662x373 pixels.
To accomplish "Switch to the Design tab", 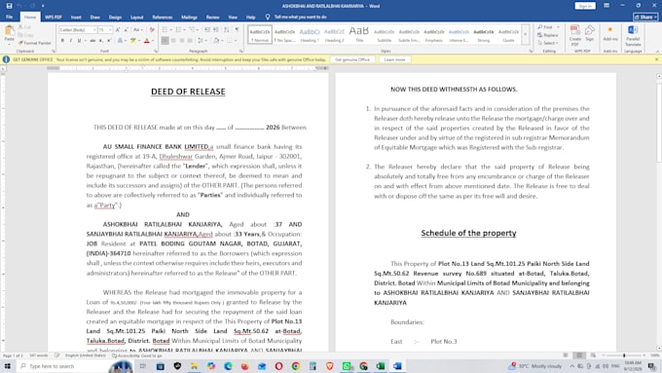I will pyautogui.click(x=115, y=18).
